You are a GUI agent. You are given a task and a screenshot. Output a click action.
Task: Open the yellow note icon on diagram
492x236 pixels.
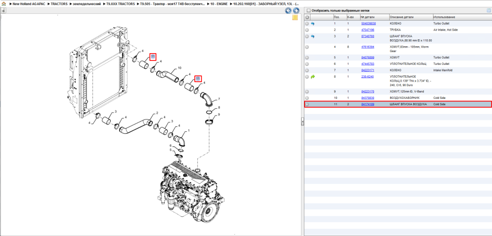pos(295,18)
